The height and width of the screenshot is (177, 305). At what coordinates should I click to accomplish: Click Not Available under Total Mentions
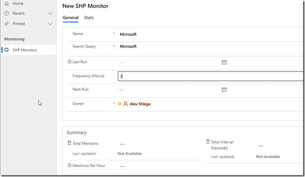click(x=130, y=153)
